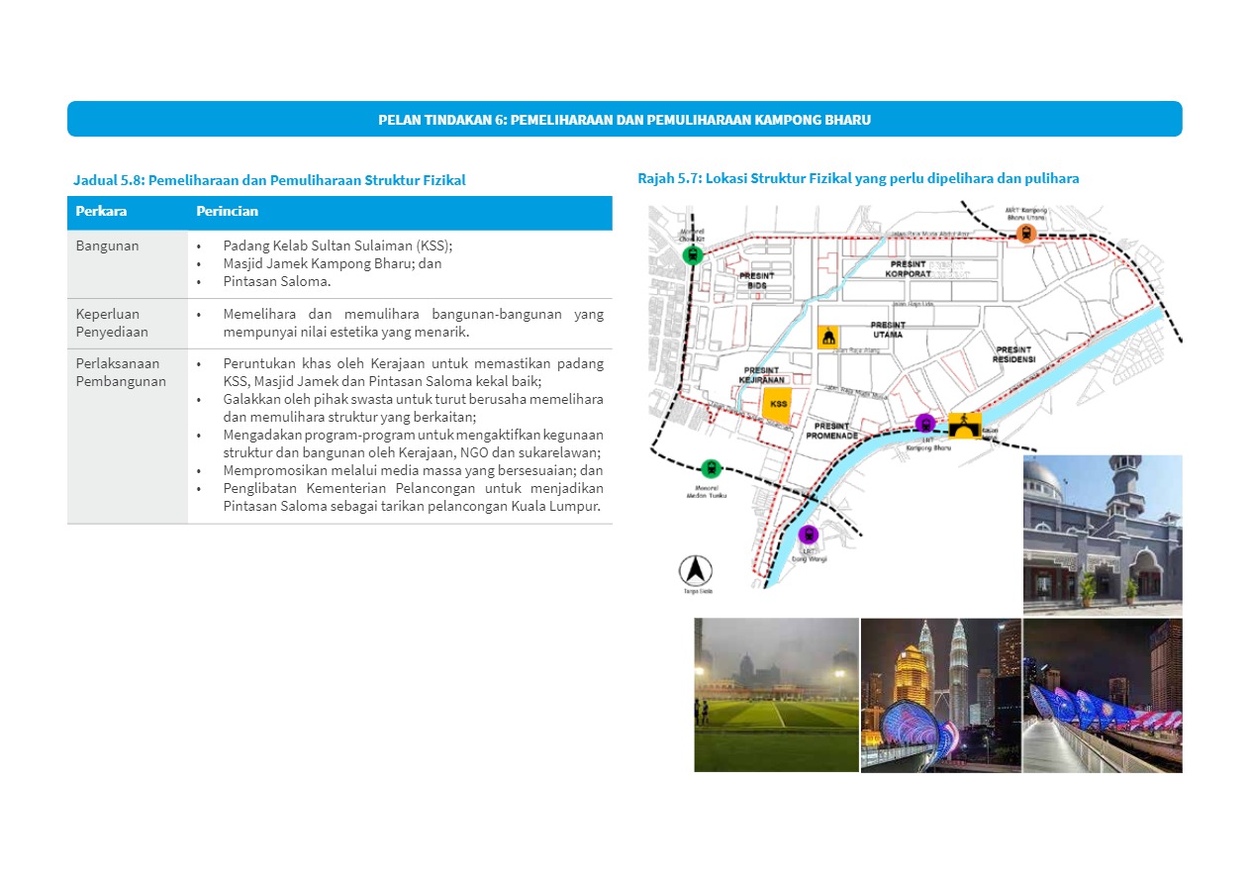Image resolution: width=1249 pixels, height=883 pixels.
Task: Click the orange MRT Kampong Bharu Utara icon
Action: (1025, 234)
